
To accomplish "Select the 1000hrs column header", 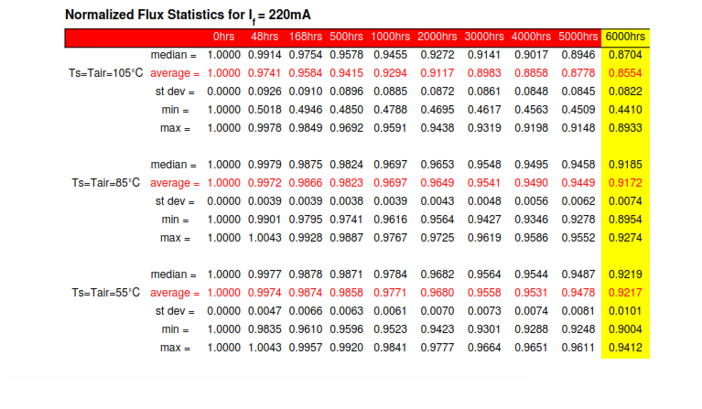I will pos(392,37).
